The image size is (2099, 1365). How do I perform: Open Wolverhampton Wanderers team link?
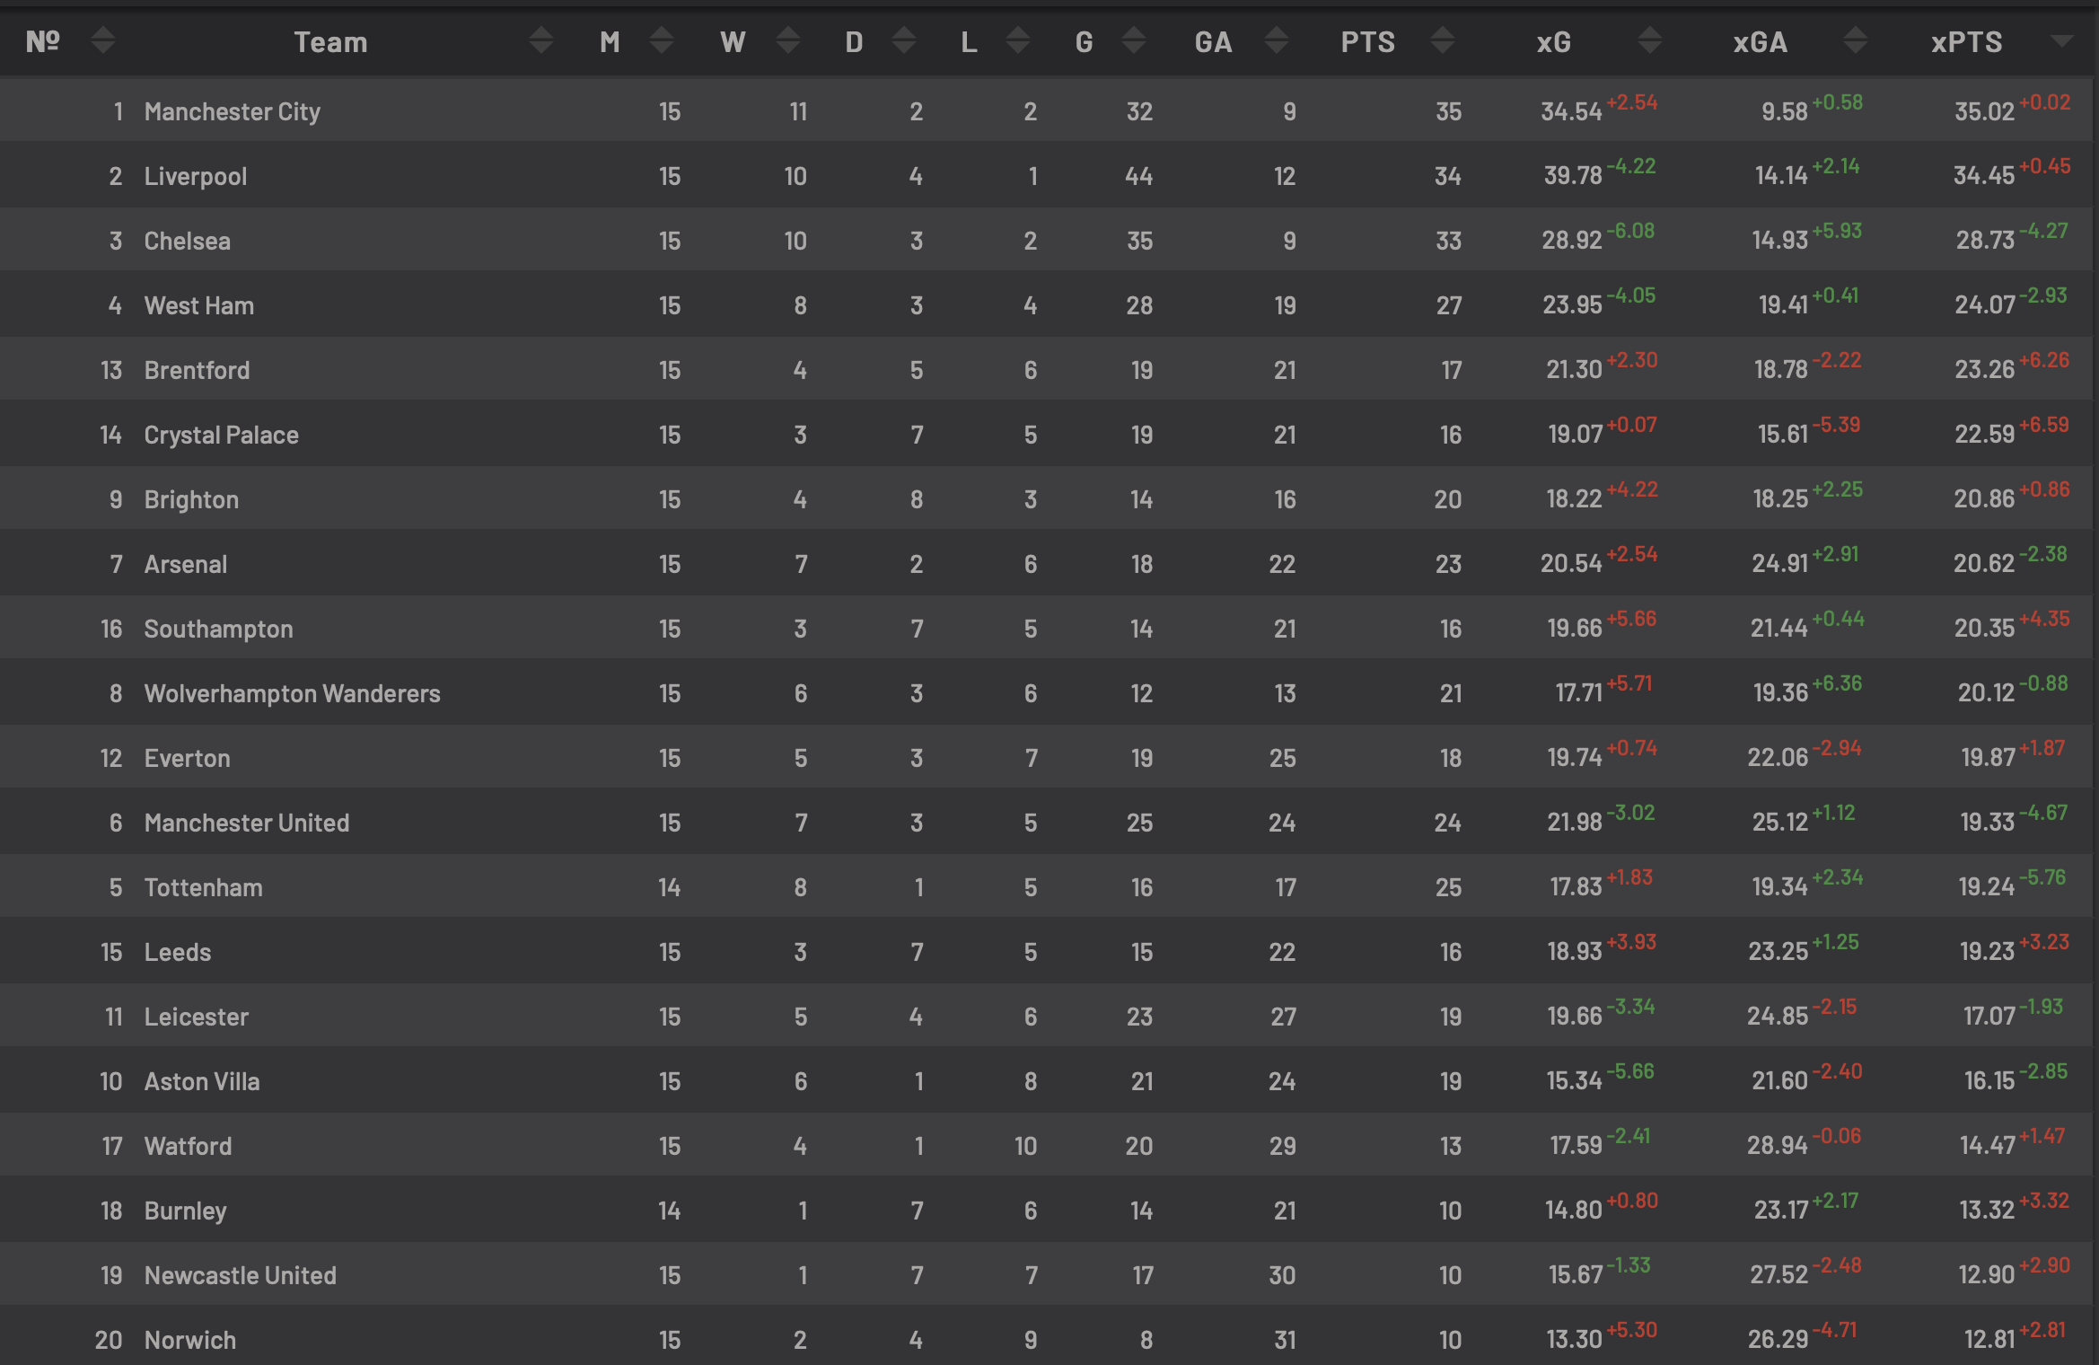pyautogui.click(x=292, y=693)
